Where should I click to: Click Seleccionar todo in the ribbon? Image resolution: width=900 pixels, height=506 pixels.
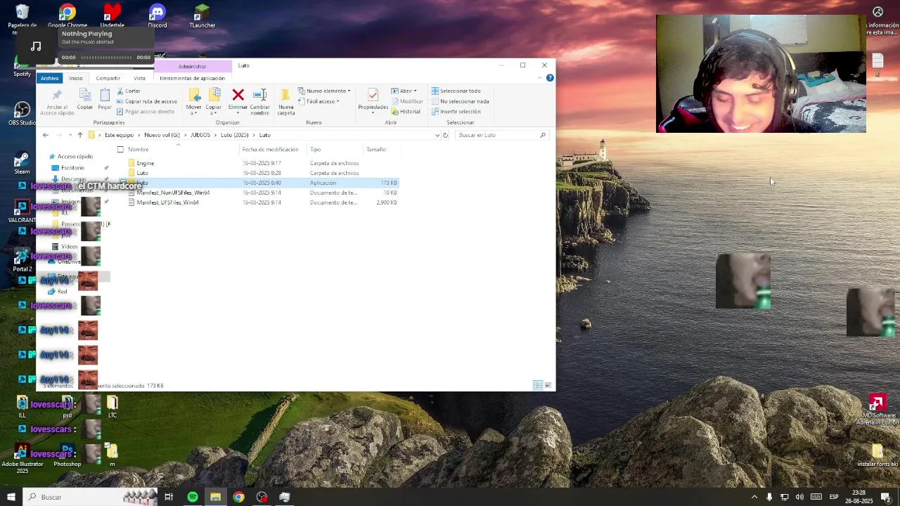point(456,91)
